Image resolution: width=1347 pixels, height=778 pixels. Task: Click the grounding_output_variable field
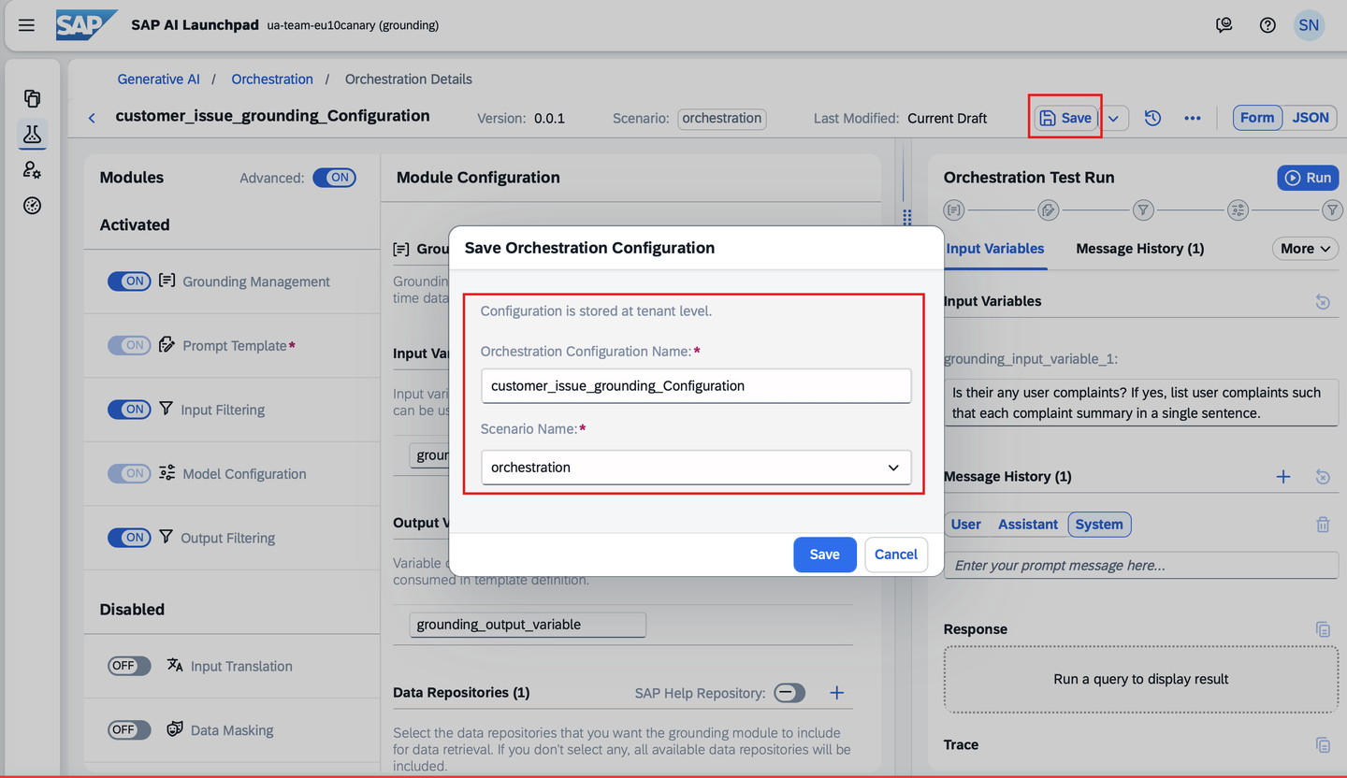tap(528, 625)
